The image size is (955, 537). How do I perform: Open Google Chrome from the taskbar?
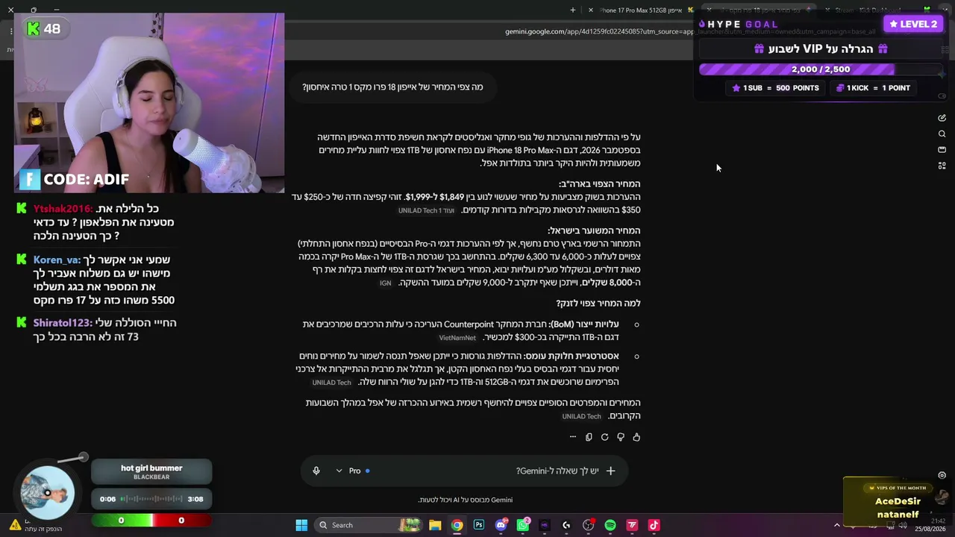(457, 525)
